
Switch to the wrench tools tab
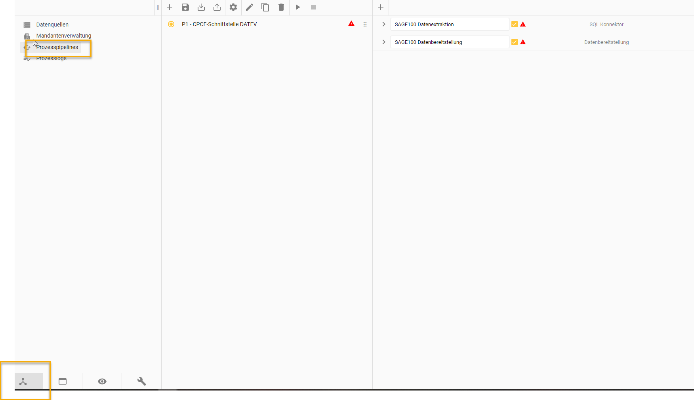tap(141, 381)
